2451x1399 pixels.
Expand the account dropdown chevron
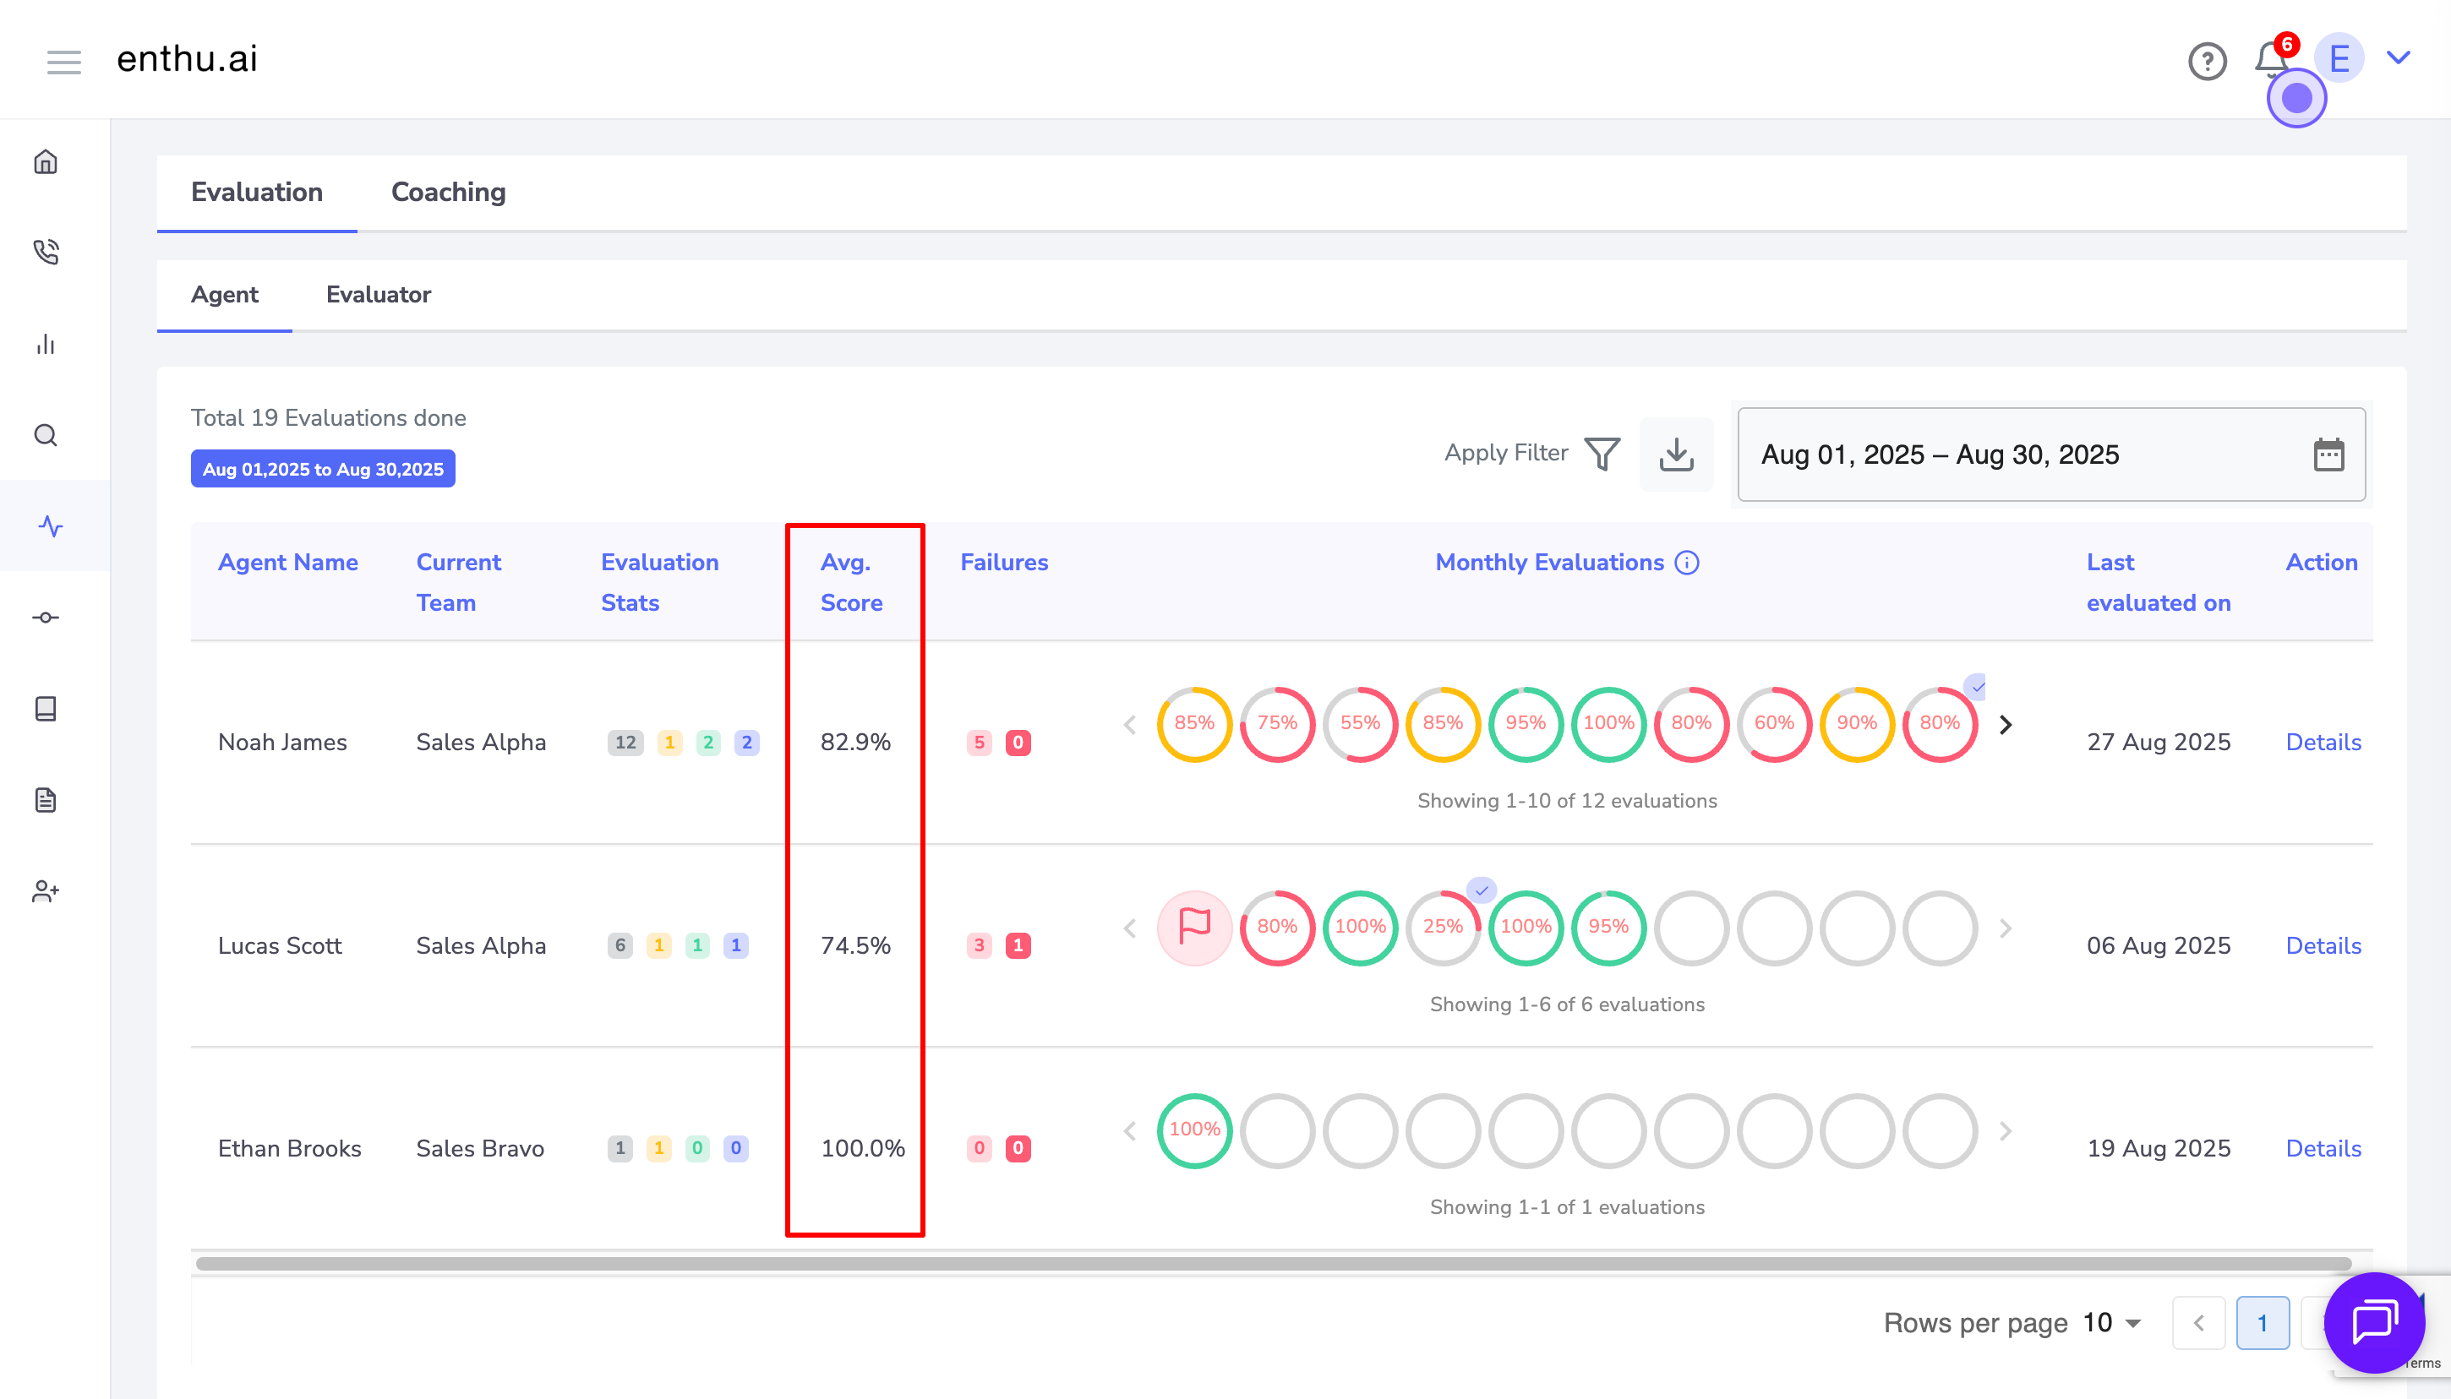point(2399,57)
